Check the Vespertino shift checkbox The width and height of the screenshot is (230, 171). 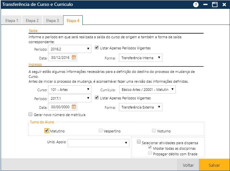click(x=101, y=130)
